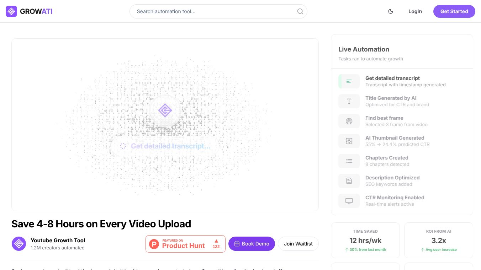The width and height of the screenshot is (481, 270).
Task: Select the Chapters Created list icon
Action: tap(349, 161)
